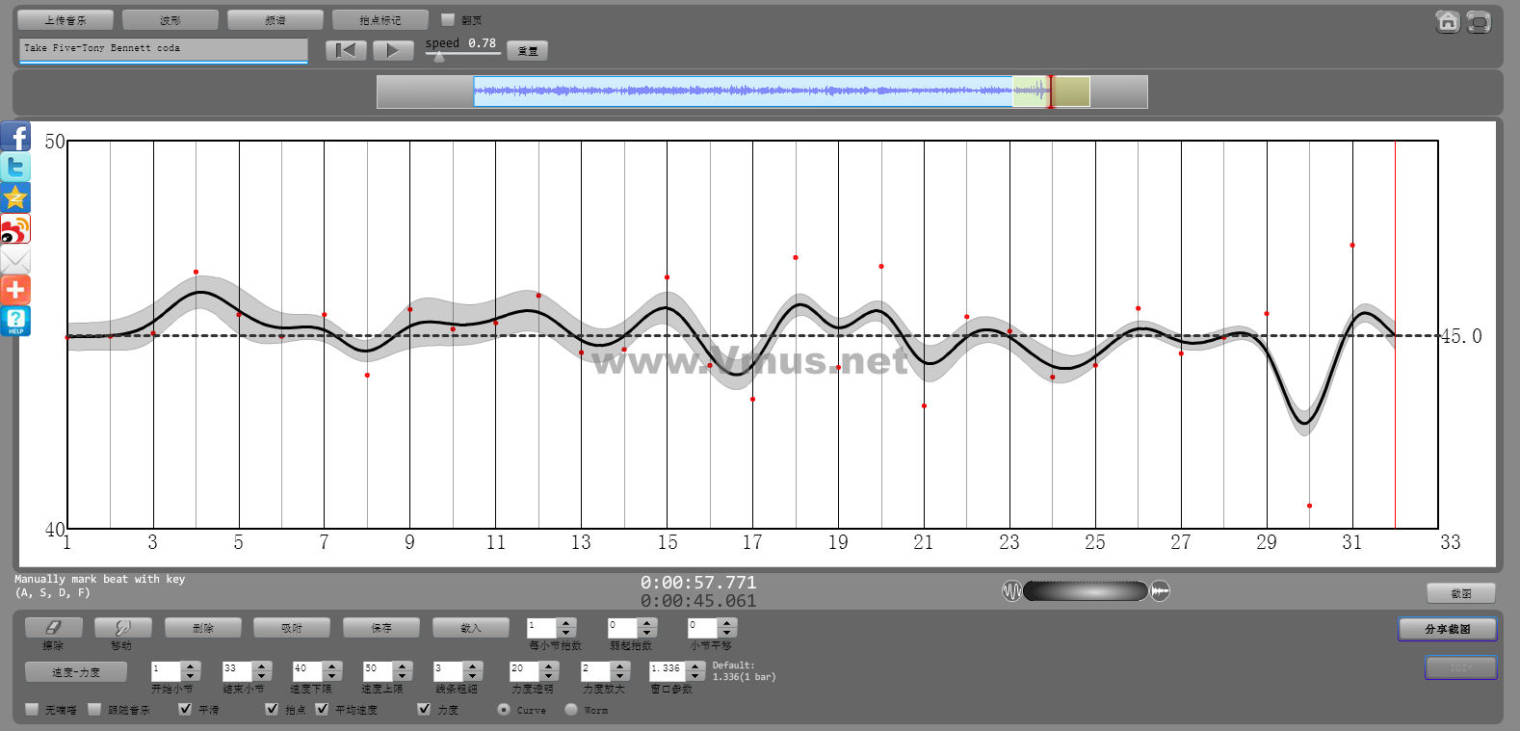Increase the 速度上限 value with up arrow
The height and width of the screenshot is (731, 1520).
tap(403, 666)
